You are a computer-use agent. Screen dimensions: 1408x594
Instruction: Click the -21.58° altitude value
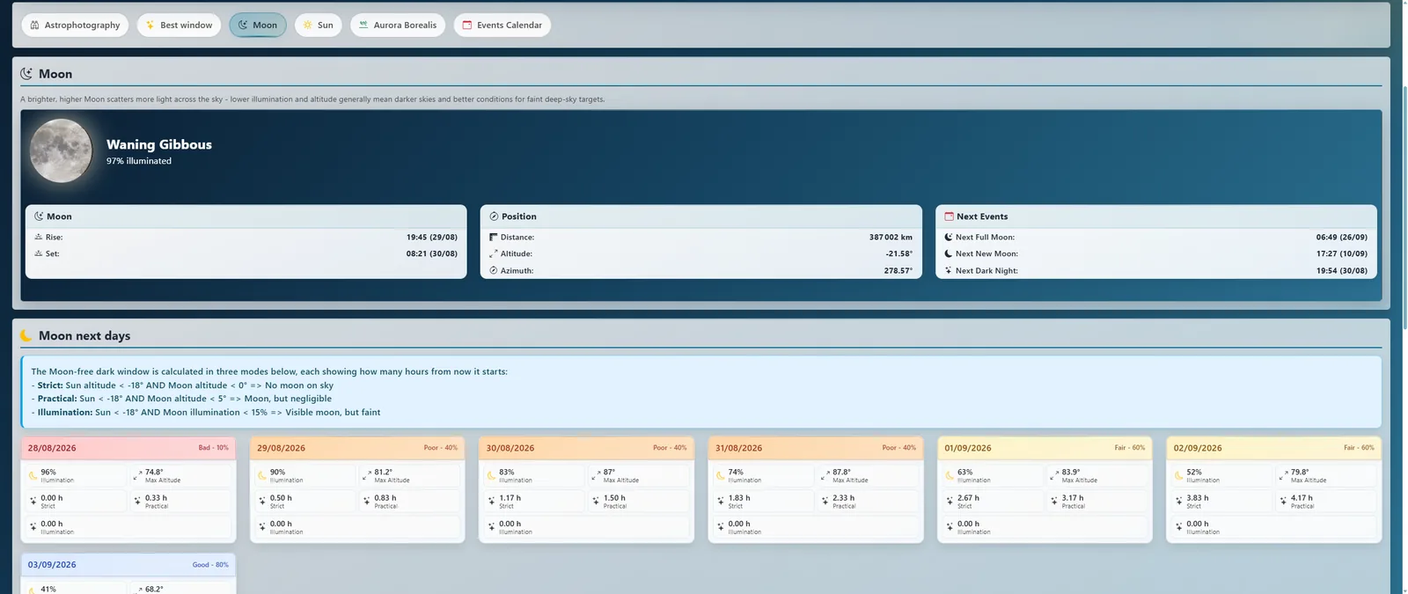pos(899,253)
